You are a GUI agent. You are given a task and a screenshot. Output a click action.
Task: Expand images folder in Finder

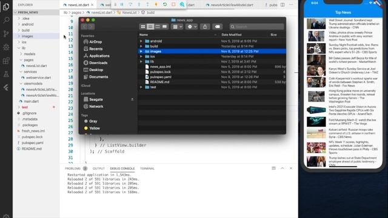click(141, 51)
